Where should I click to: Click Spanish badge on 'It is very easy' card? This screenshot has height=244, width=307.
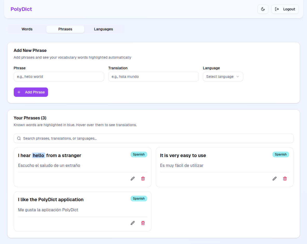[281, 154]
